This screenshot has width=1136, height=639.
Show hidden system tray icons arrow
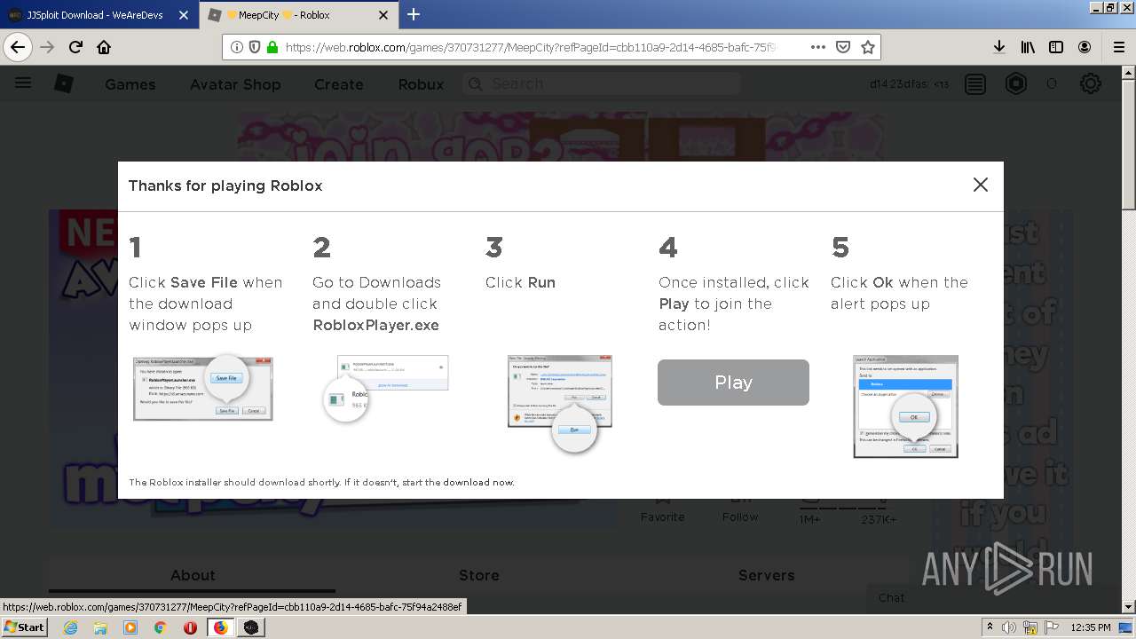pyautogui.click(x=990, y=627)
